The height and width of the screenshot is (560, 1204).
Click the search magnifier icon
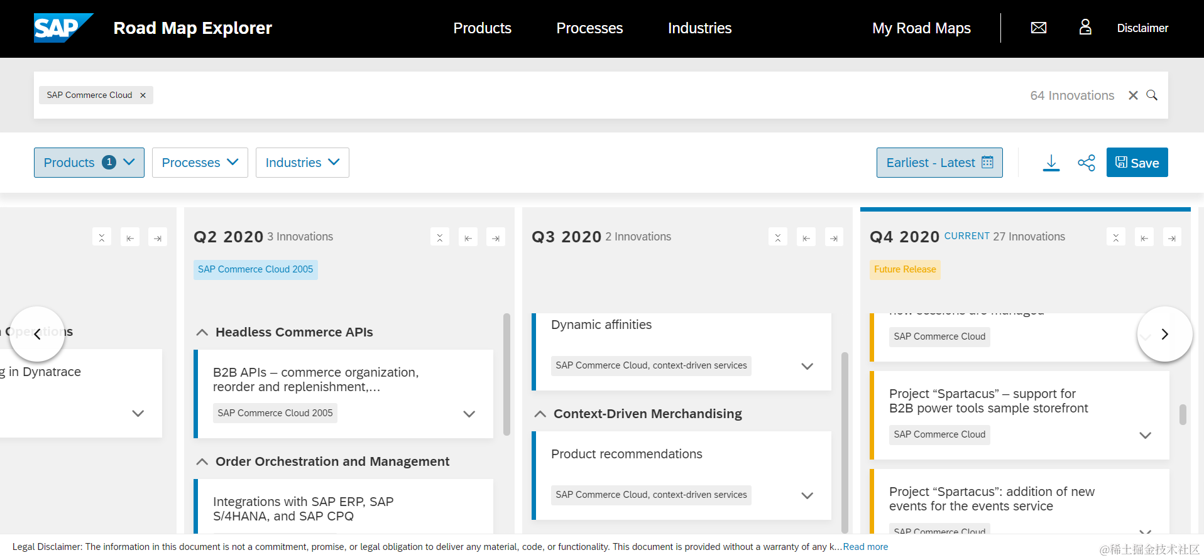click(x=1152, y=95)
